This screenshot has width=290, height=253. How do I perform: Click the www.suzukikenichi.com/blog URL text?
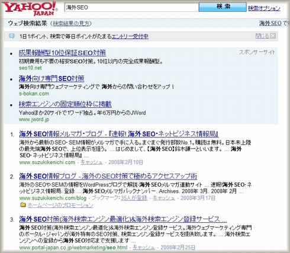(53, 198)
